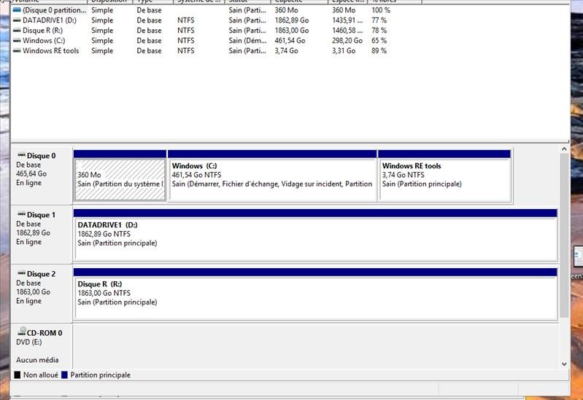
Task: Select the hatched 360 Mo system partition block
Action: pos(120,176)
